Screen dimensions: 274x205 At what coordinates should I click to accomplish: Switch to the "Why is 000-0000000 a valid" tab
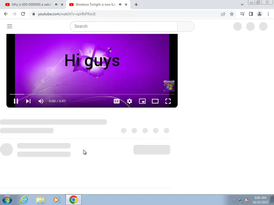coord(31,5)
